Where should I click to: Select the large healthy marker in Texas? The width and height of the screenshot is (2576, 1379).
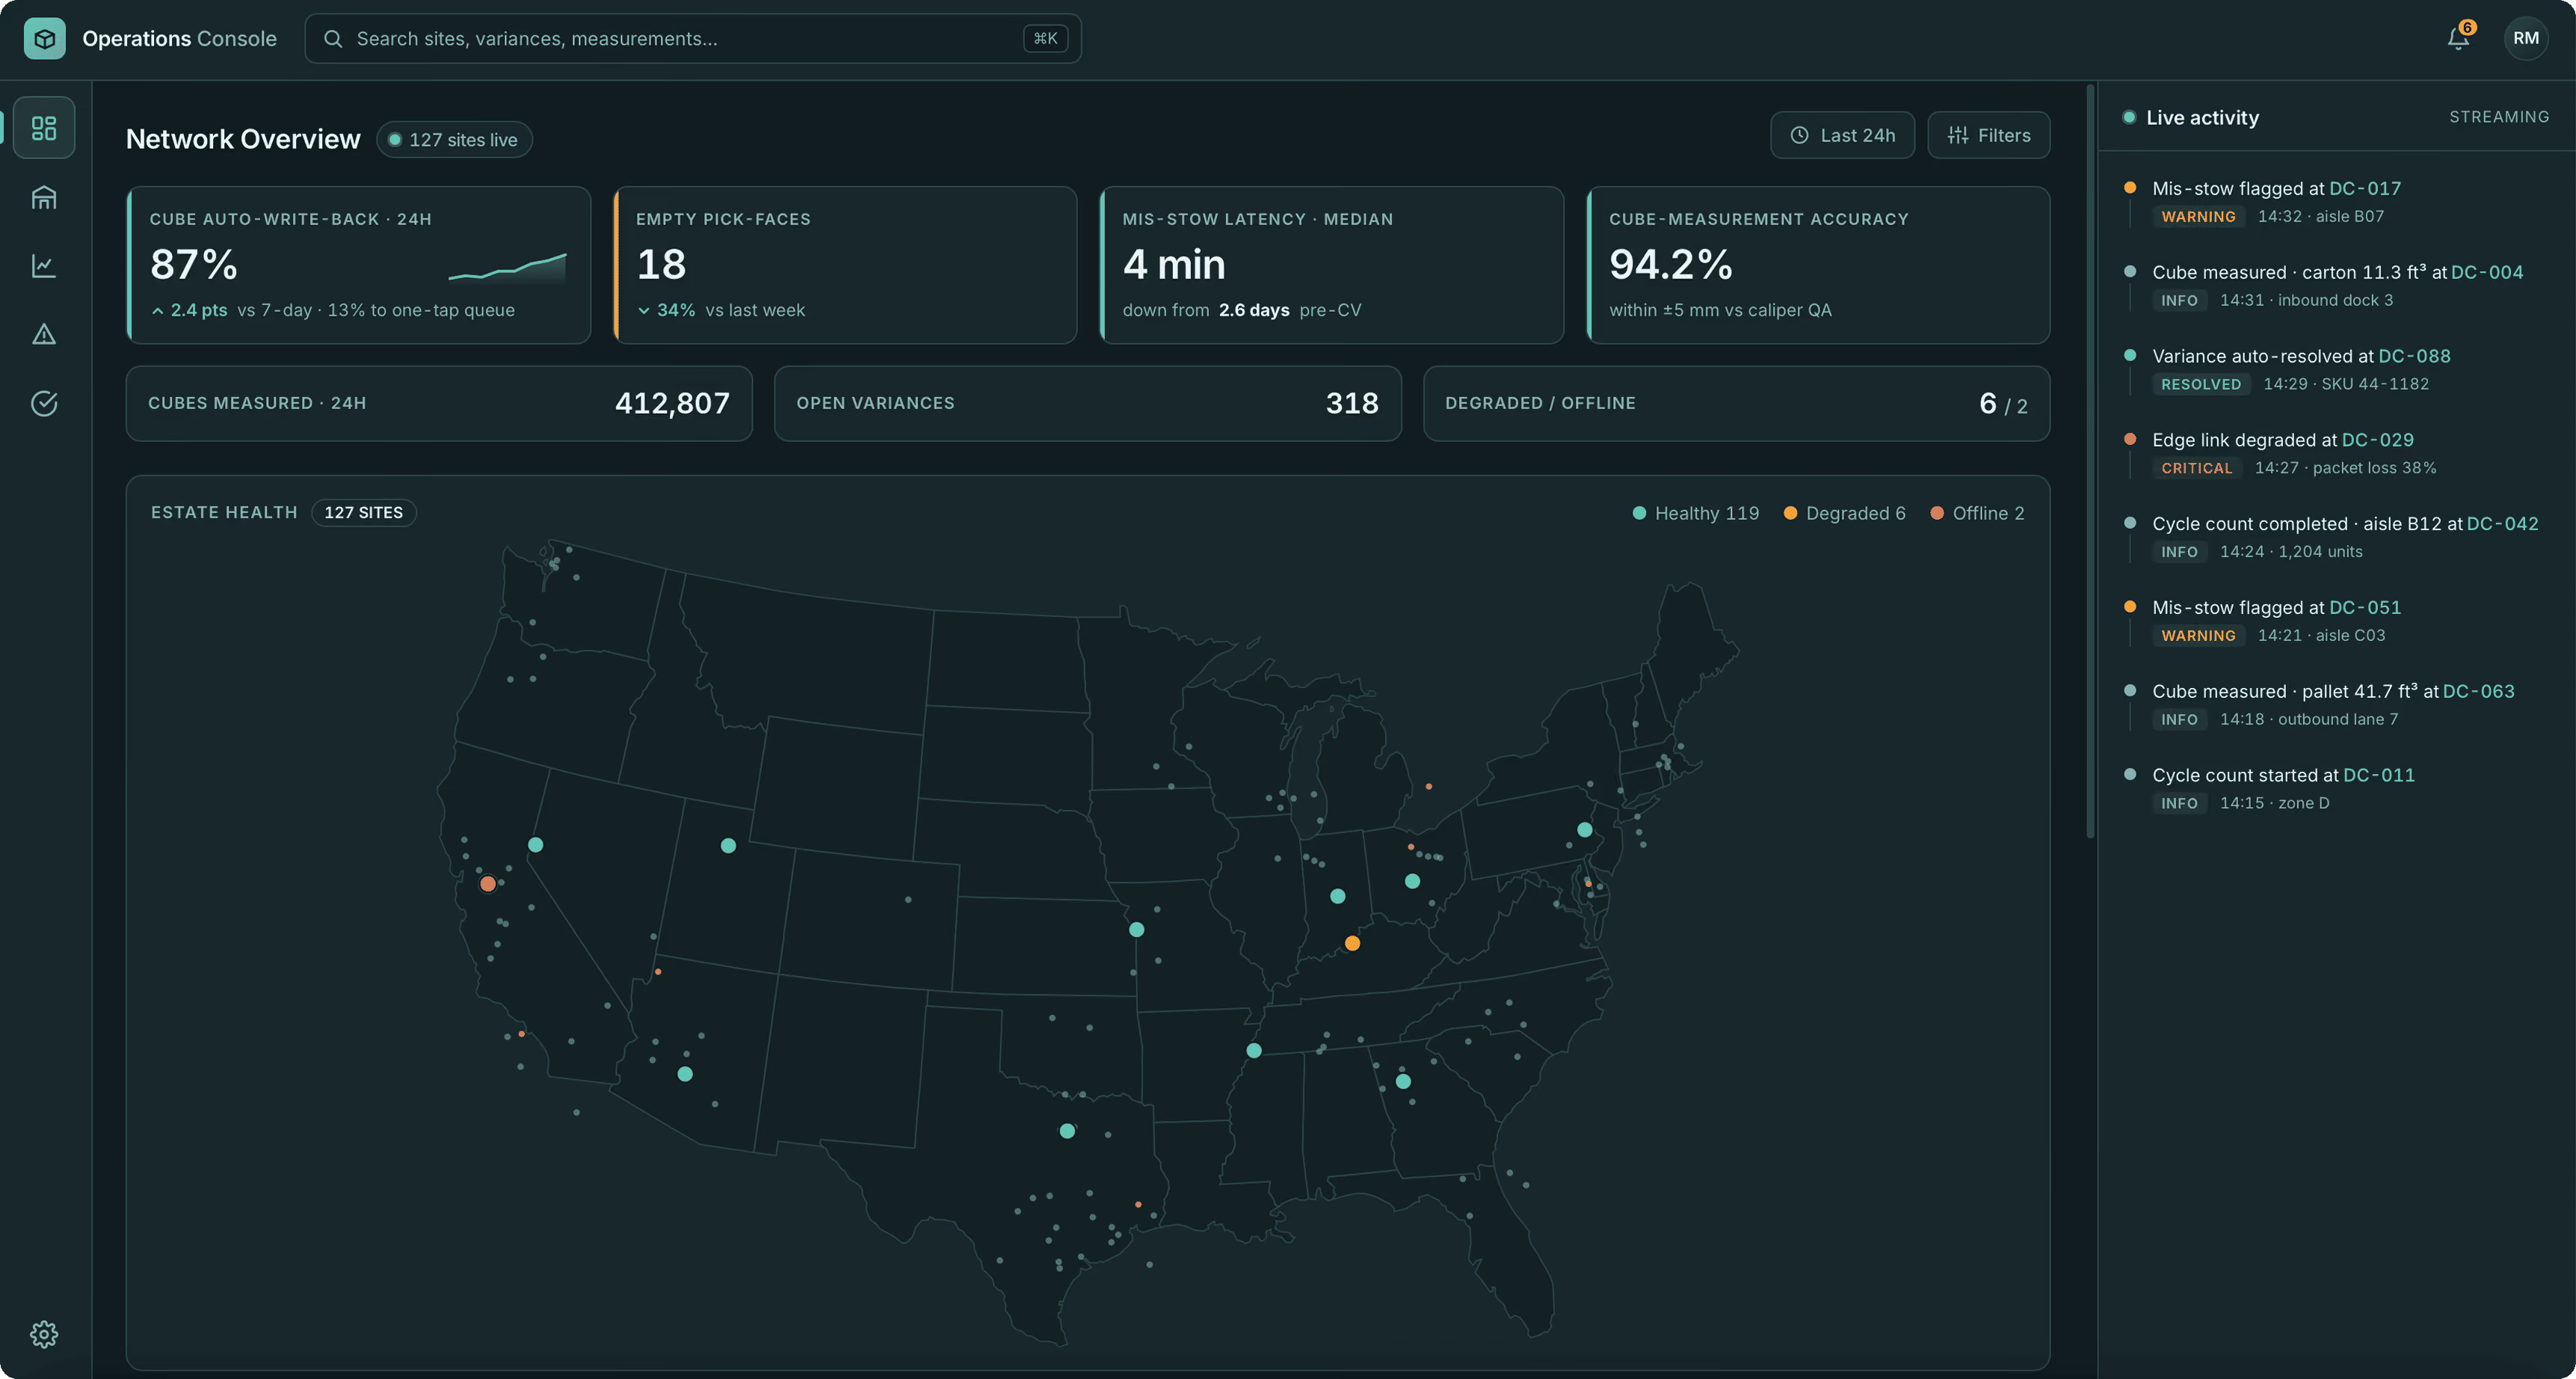click(x=1067, y=1131)
